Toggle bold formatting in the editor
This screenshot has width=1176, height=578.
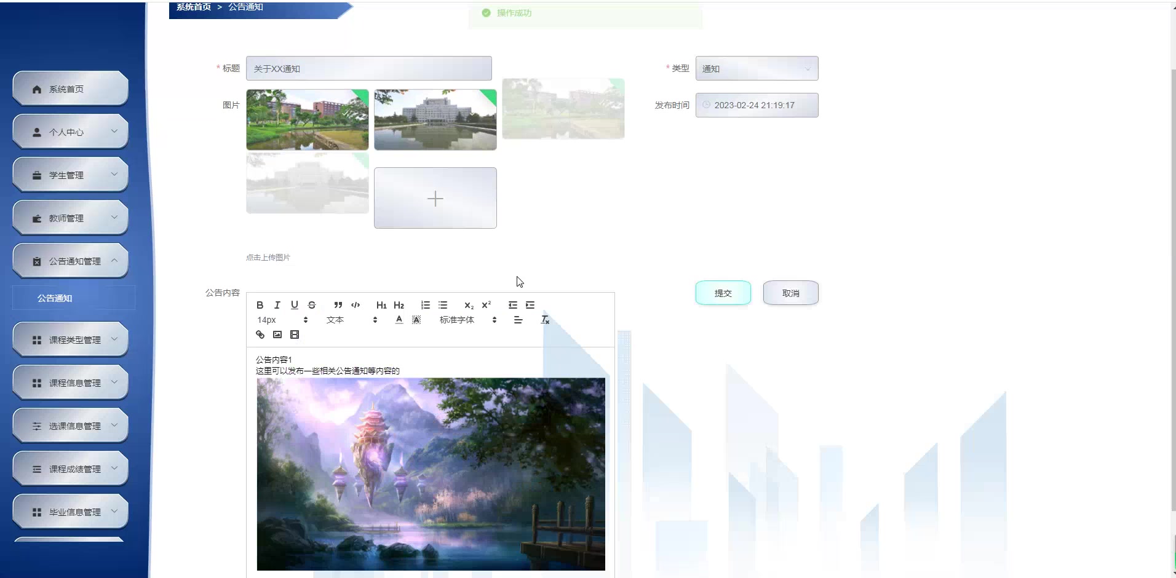pyautogui.click(x=260, y=305)
